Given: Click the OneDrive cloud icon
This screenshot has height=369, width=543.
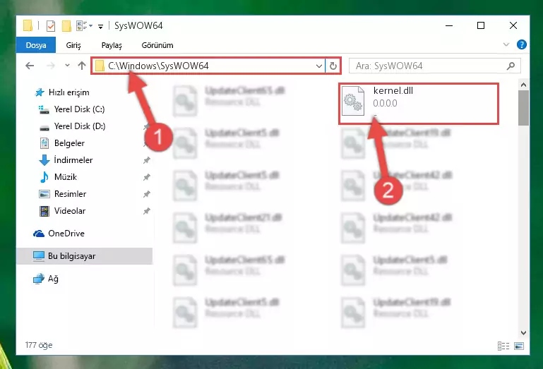Looking at the screenshot, I should pyautogui.click(x=38, y=234).
